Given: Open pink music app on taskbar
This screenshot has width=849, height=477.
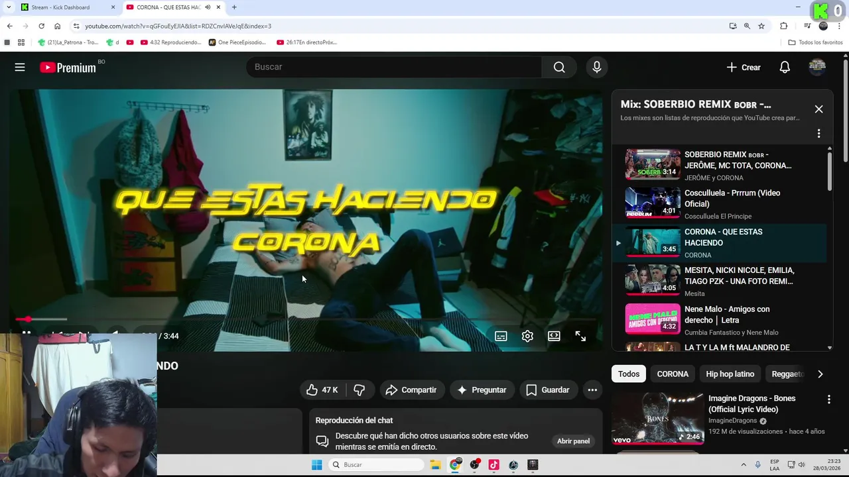Looking at the screenshot, I should click(493, 465).
